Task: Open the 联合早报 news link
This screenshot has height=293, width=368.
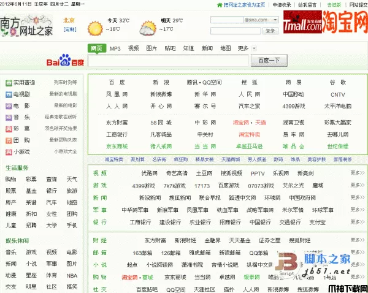Action: [210, 198]
